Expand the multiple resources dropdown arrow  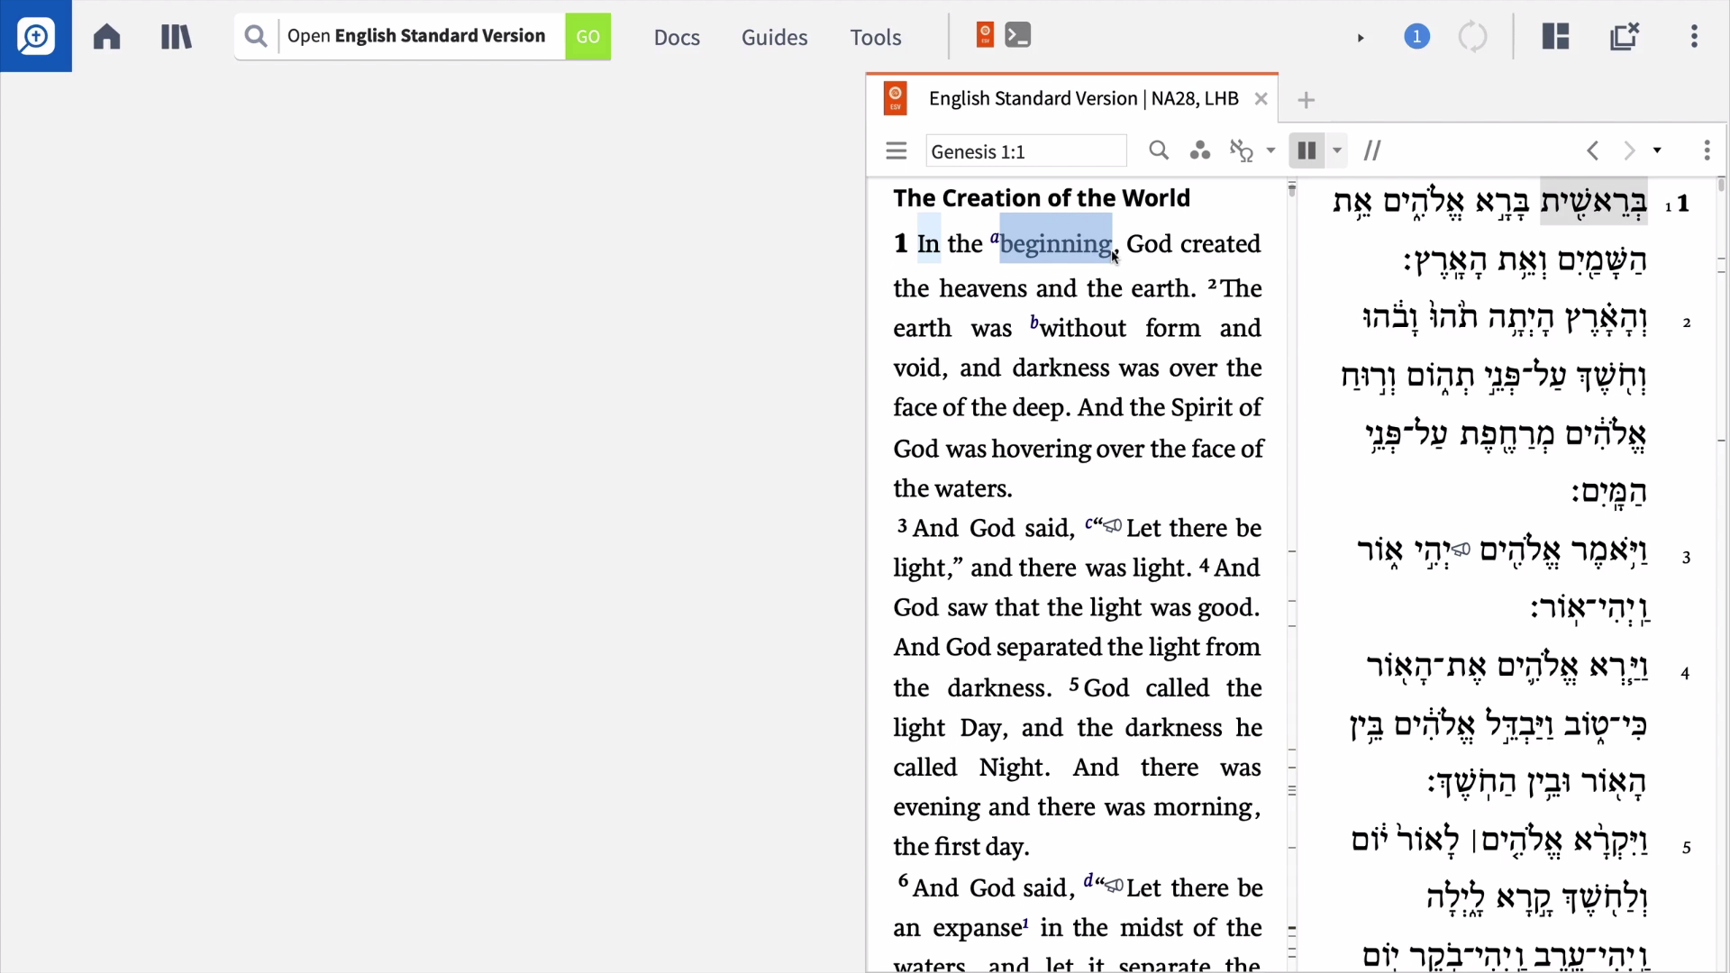pyautogui.click(x=1337, y=150)
